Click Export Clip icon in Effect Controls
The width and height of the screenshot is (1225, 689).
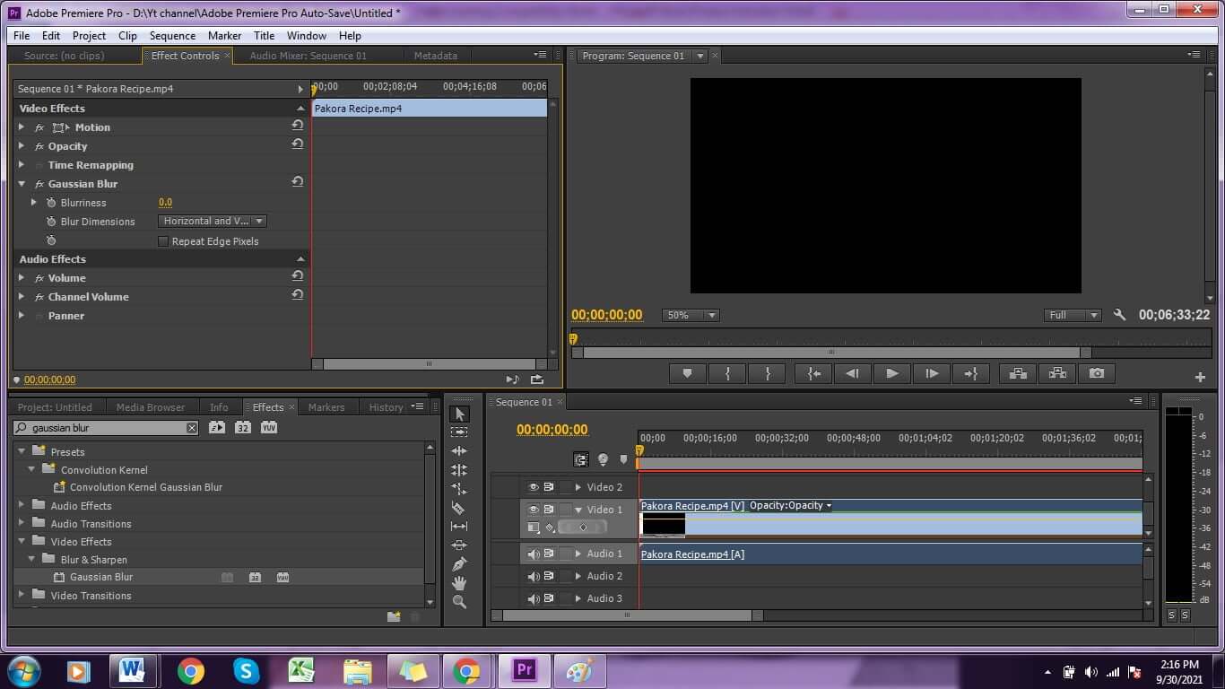[x=536, y=379]
